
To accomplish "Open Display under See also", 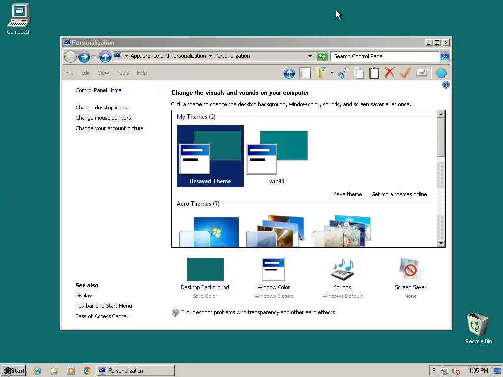I will tap(84, 296).
